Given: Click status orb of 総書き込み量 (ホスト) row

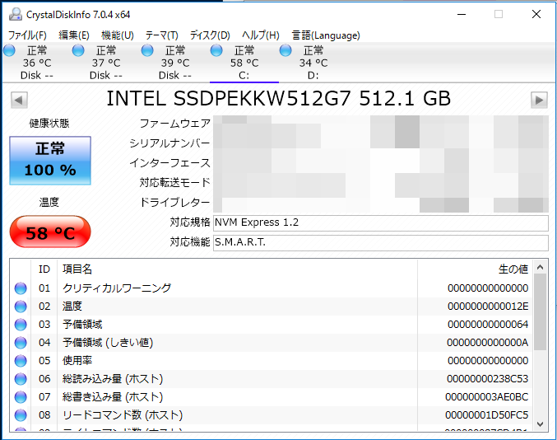Looking at the screenshot, I should 21,397.
